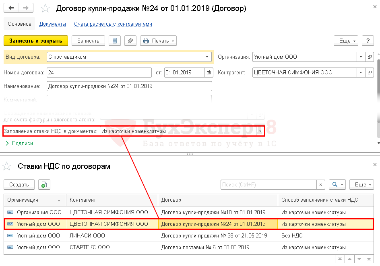Open Счета расчетов с контрагентами tab
The height and width of the screenshot is (266, 380).
point(113,24)
